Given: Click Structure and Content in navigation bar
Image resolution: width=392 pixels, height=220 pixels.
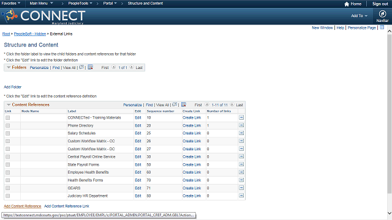Looking at the screenshot, I should coord(145,4).
